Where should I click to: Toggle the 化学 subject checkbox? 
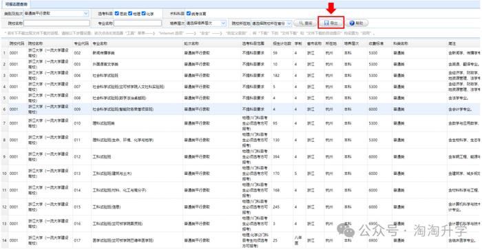(x=143, y=13)
